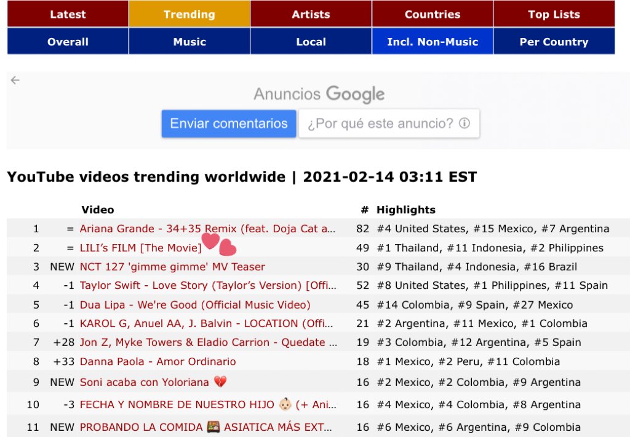Open the Top Lists tab
Screen dimensions: 630x437
[x=554, y=14]
